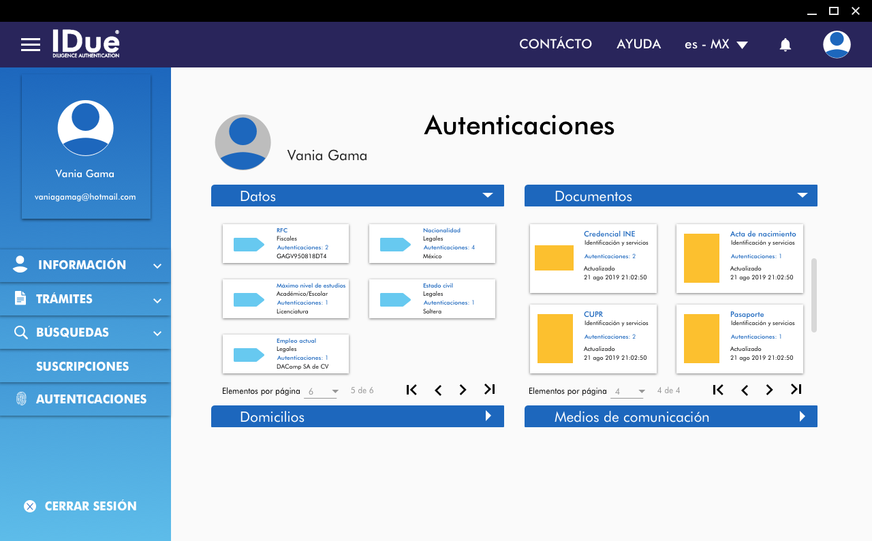Select Suscripciones in the sidebar

(82, 367)
